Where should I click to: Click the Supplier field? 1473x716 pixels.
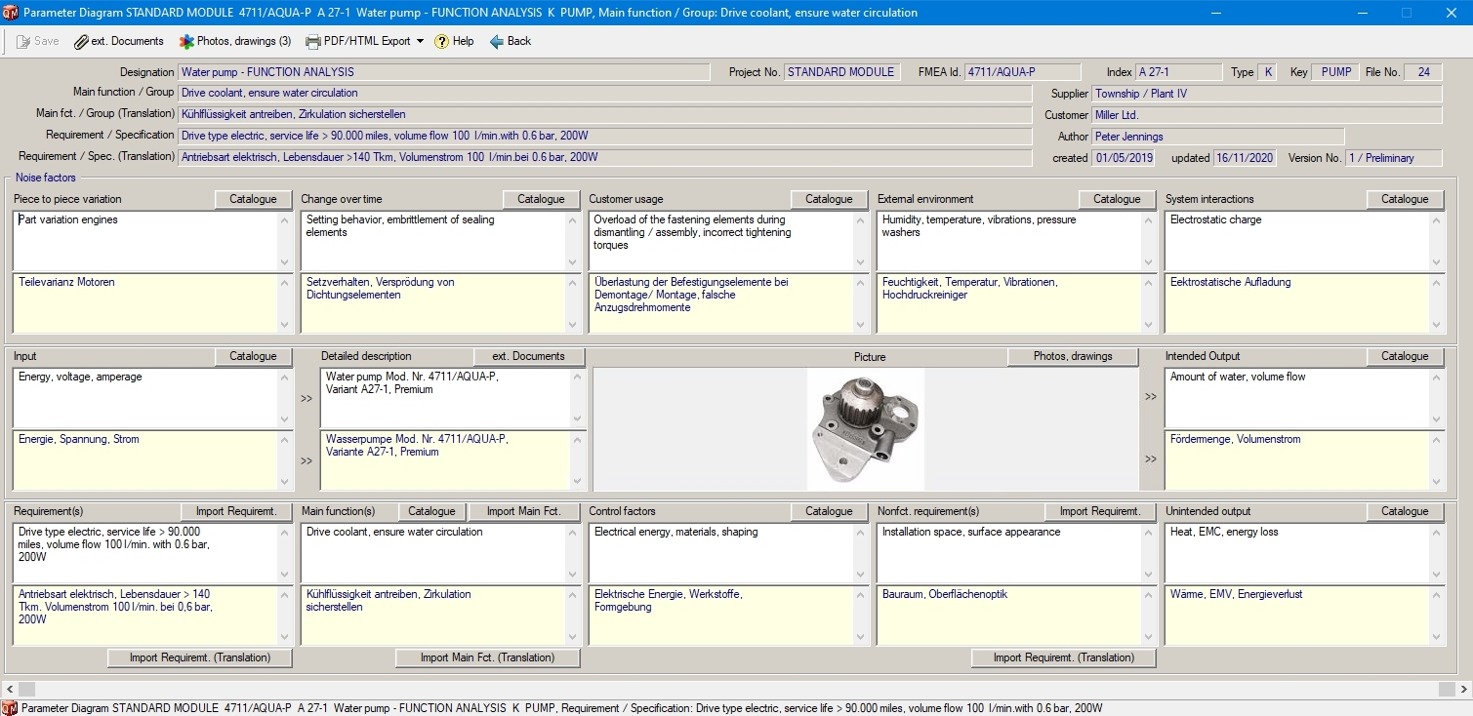click(1266, 94)
